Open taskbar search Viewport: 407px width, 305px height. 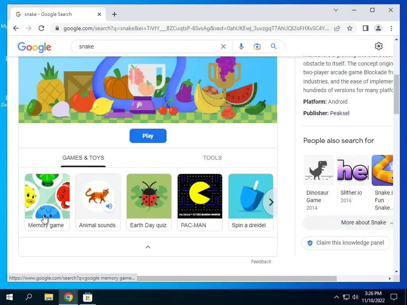point(29,297)
